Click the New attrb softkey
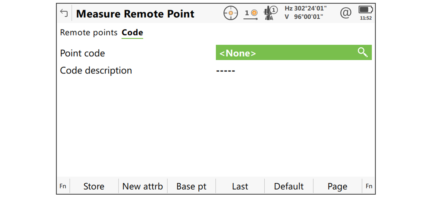 (x=143, y=186)
